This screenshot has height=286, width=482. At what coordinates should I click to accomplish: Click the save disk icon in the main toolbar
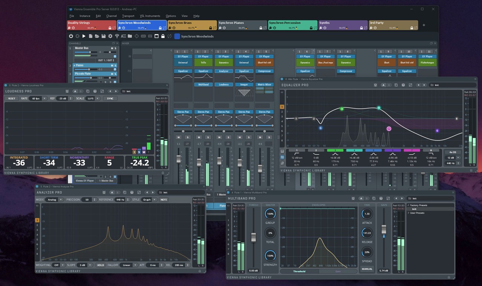pyautogui.click(x=103, y=36)
